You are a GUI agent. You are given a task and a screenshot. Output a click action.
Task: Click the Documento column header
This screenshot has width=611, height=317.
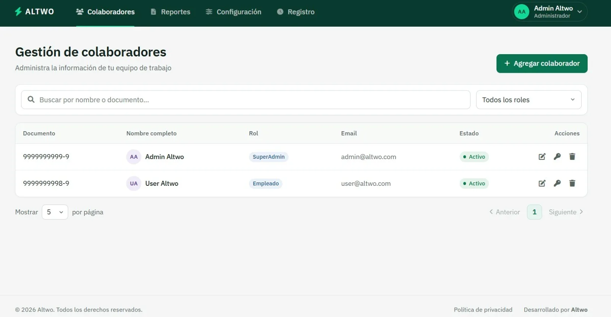pyautogui.click(x=39, y=134)
